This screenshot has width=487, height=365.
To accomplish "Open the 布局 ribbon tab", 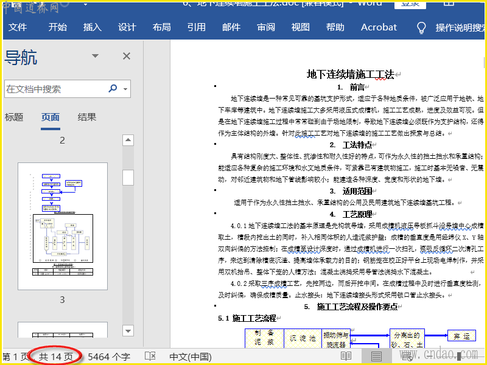I will (x=161, y=27).
